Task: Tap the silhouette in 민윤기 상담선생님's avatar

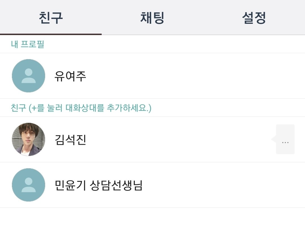Action: click(x=29, y=185)
